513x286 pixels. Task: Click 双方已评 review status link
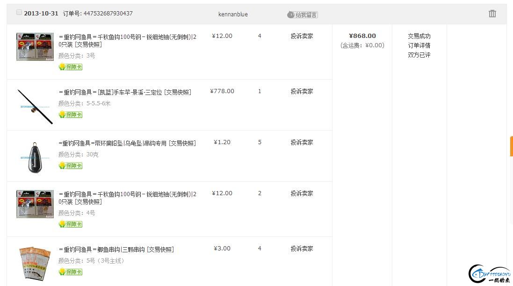pyautogui.click(x=419, y=55)
